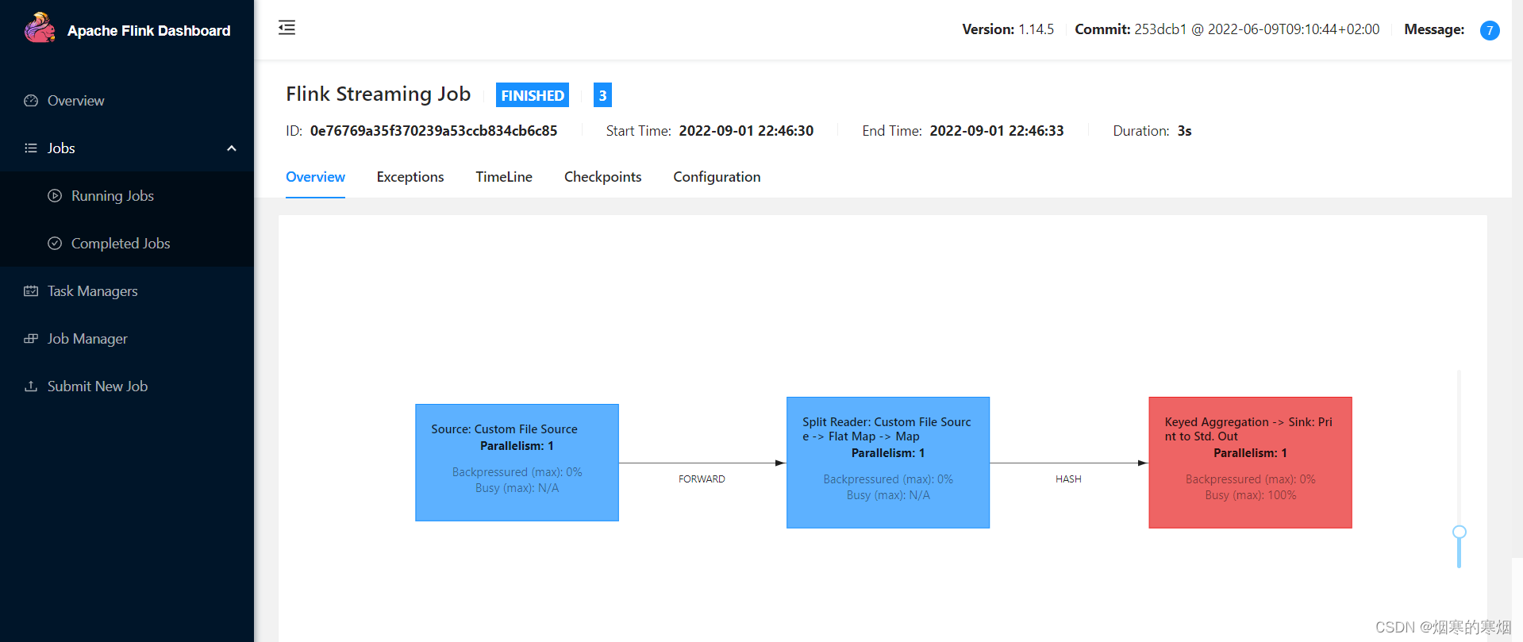This screenshot has height=642, width=1523.
Task: Click the task count badge showing 3
Action: click(602, 95)
